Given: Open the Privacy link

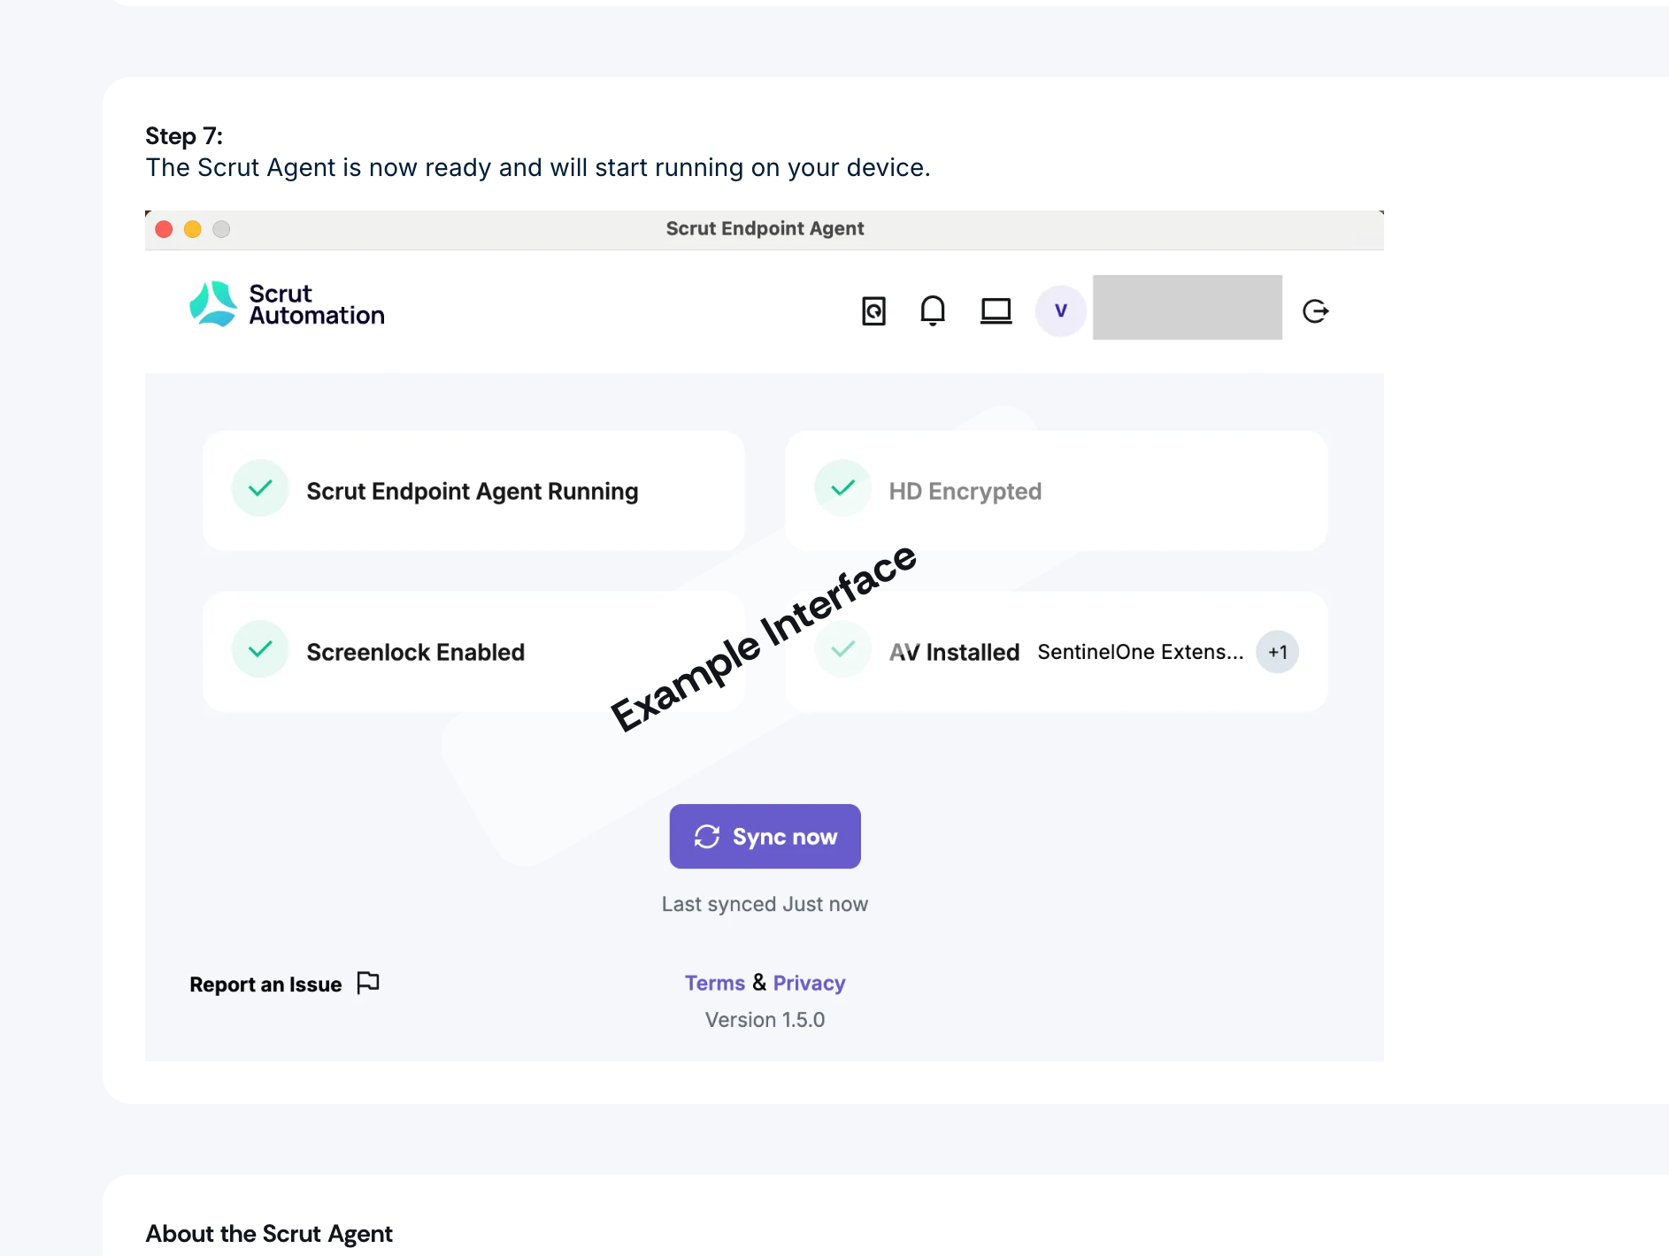Looking at the screenshot, I should (x=809, y=983).
